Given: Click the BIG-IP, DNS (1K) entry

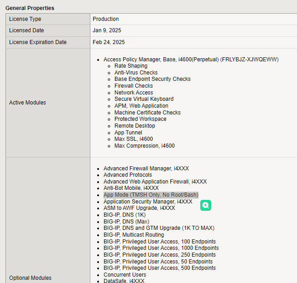Looking at the screenshot, I should coord(124,215).
